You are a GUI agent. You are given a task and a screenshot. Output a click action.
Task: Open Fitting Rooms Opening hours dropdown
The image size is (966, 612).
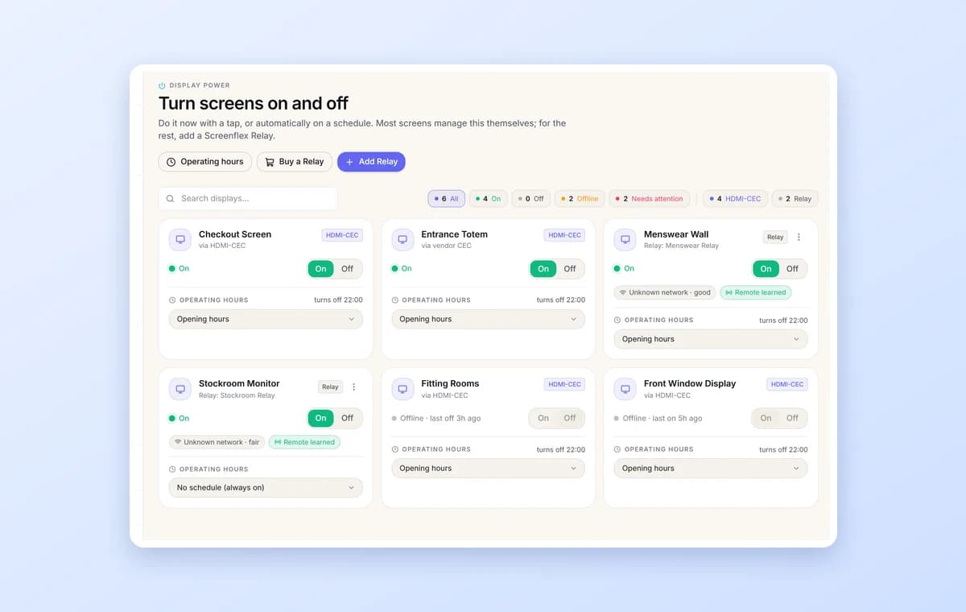point(488,468)
